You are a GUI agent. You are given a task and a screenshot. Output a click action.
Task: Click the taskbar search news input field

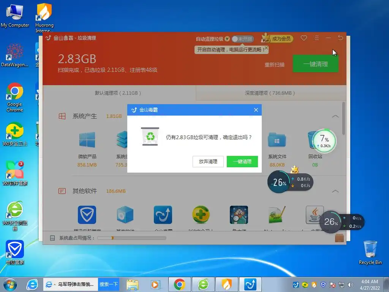coord(71,284)
